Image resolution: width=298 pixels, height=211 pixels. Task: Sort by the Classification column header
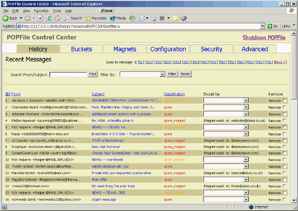(174, 94)
